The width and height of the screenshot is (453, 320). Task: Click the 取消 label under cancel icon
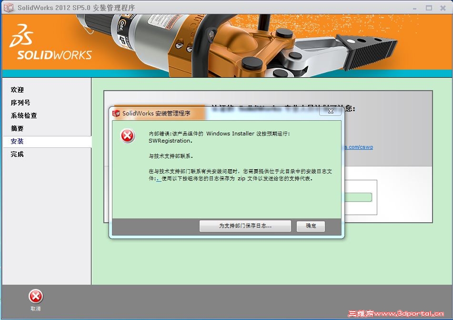click(36, 309)
